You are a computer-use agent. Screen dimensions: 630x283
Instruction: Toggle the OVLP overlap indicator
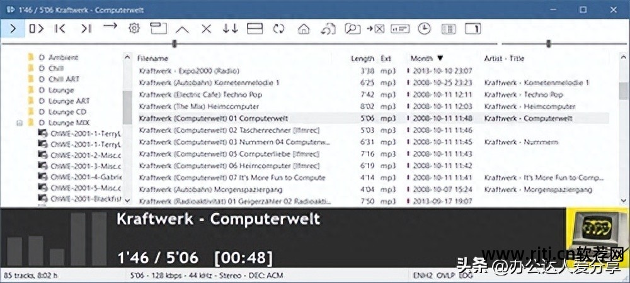445,275
